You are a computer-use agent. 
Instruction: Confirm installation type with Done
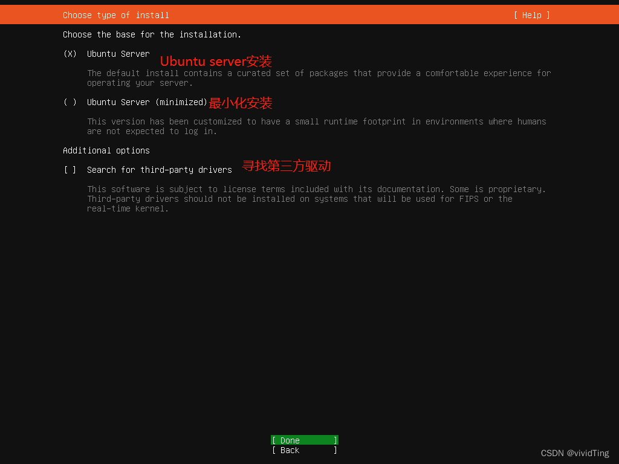(x=303, y=440)
